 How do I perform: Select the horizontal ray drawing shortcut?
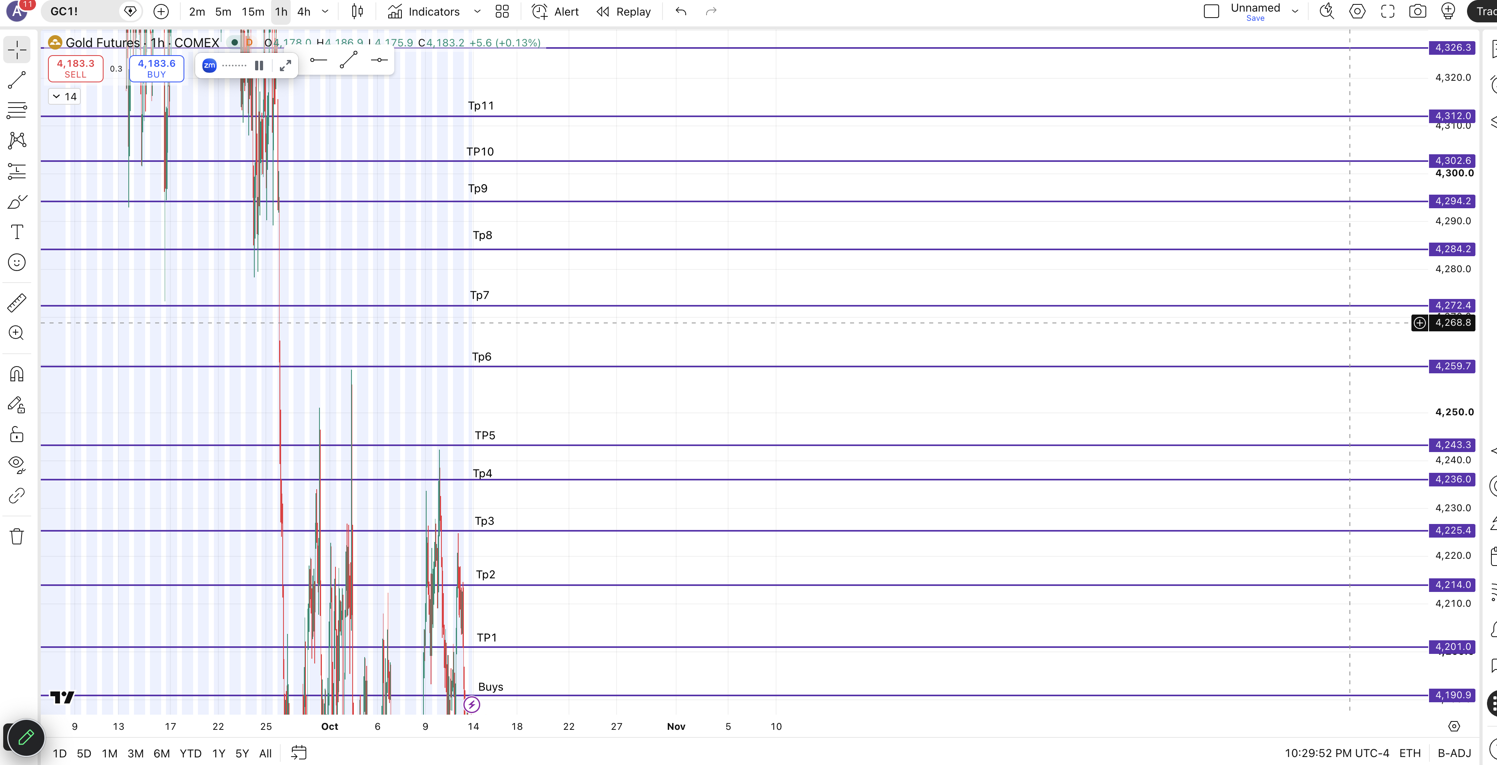click(318, 60)
